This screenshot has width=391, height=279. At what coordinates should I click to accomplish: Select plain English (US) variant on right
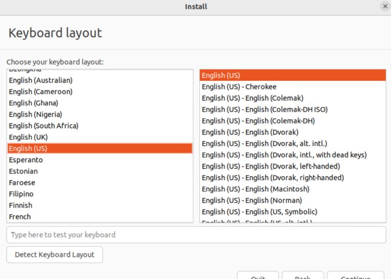pyautogui.click(x=293, y=75)
